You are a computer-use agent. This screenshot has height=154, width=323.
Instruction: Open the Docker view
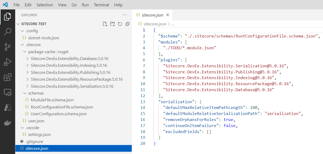point(8,123)
